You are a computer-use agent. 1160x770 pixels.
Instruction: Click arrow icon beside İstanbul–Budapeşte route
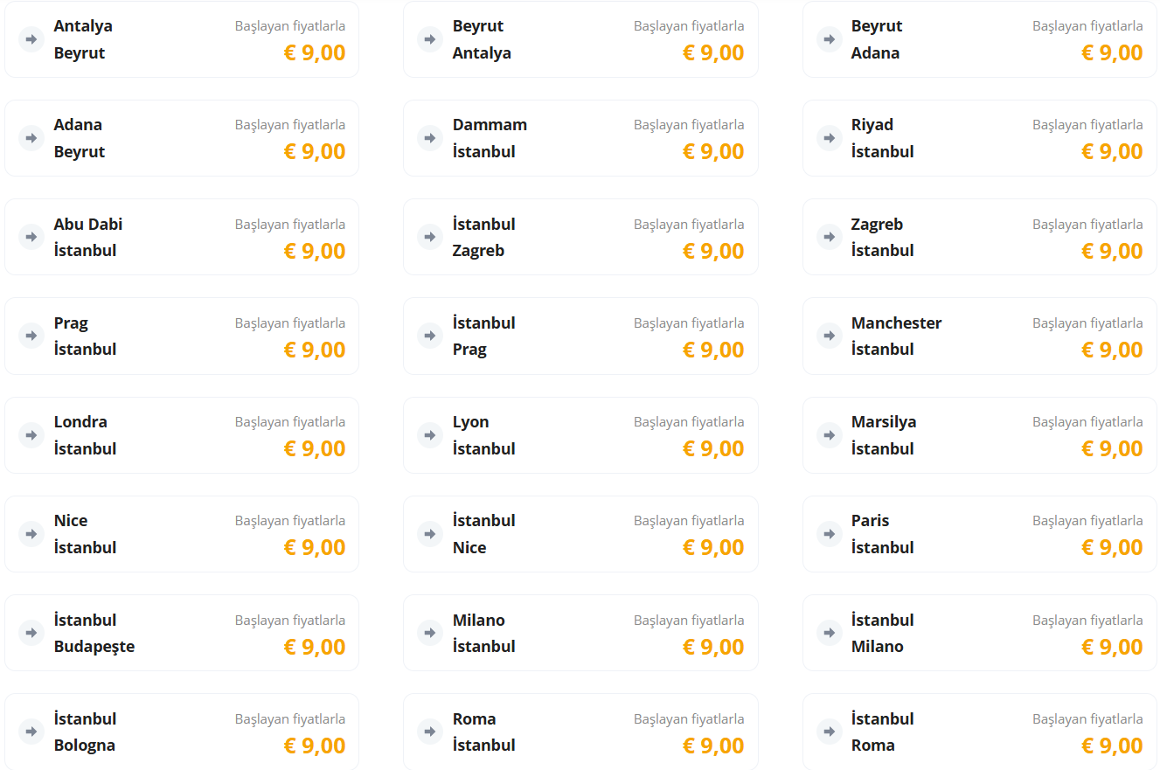[31, 633]
